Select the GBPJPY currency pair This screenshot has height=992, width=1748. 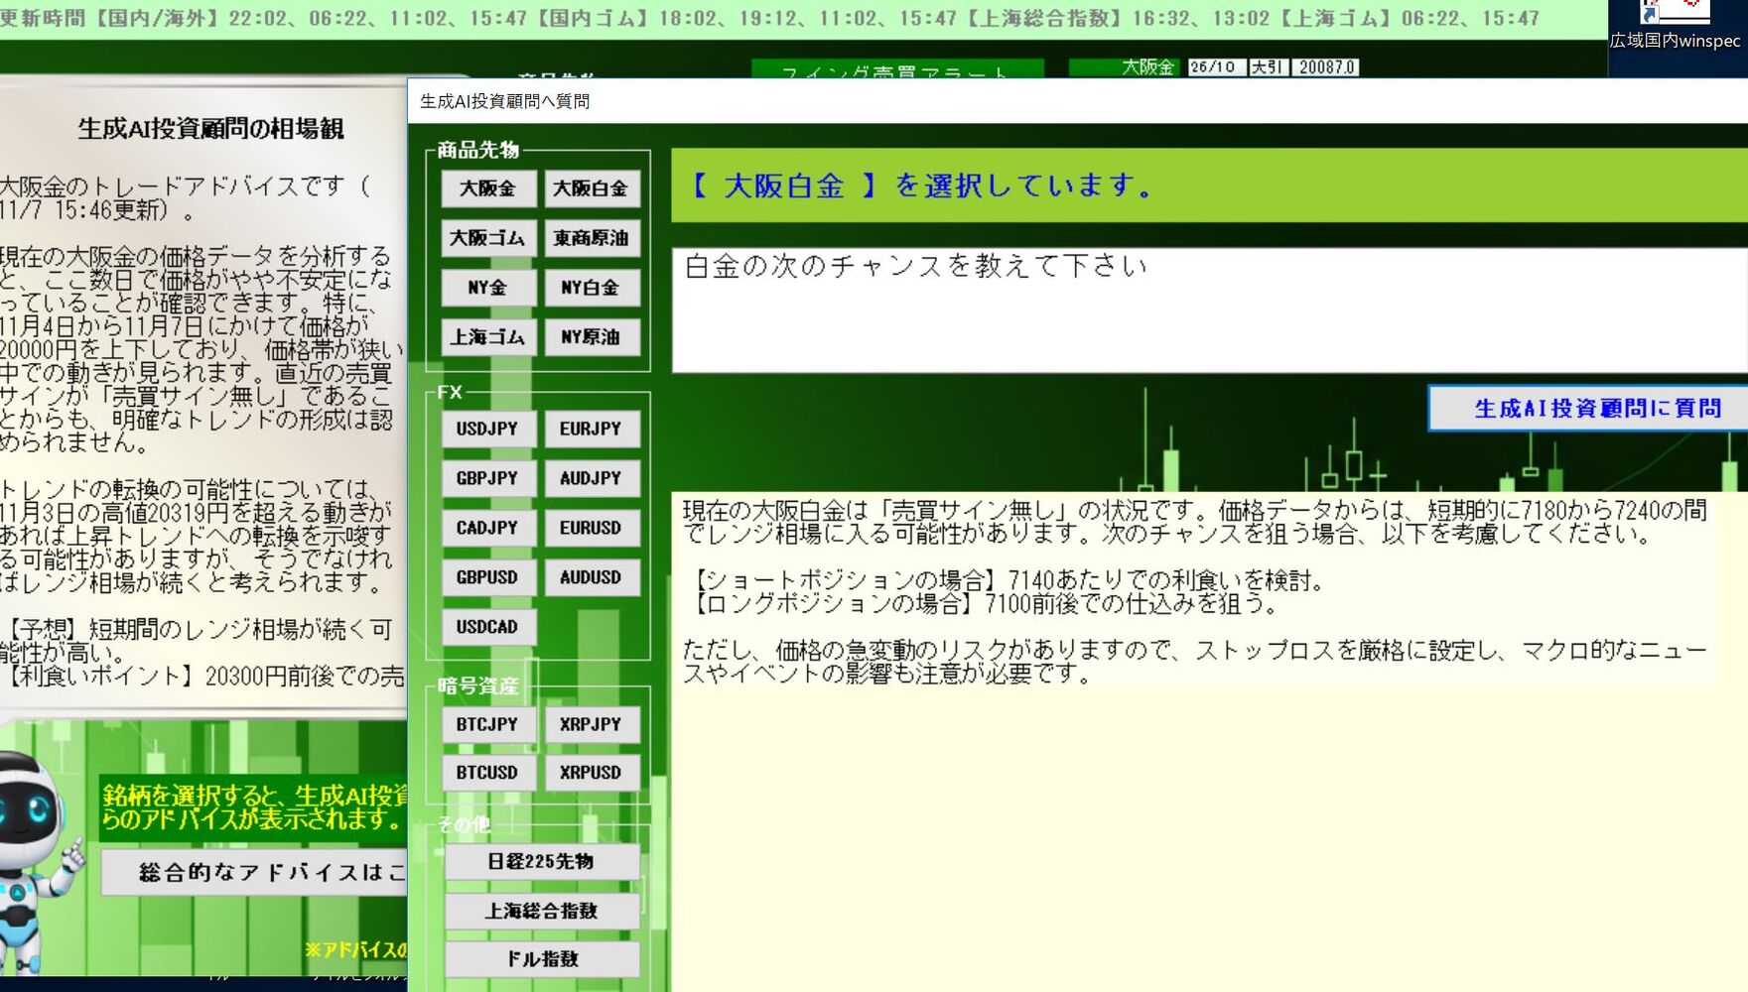488,478
